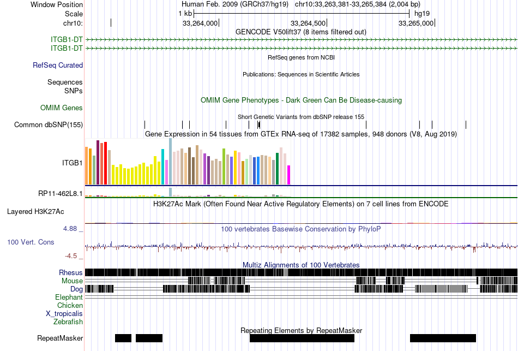Screen dimensions: 518x351
Task: Click the OMIM Gene Phenotypes green title
Action: (x=301, y=100)
